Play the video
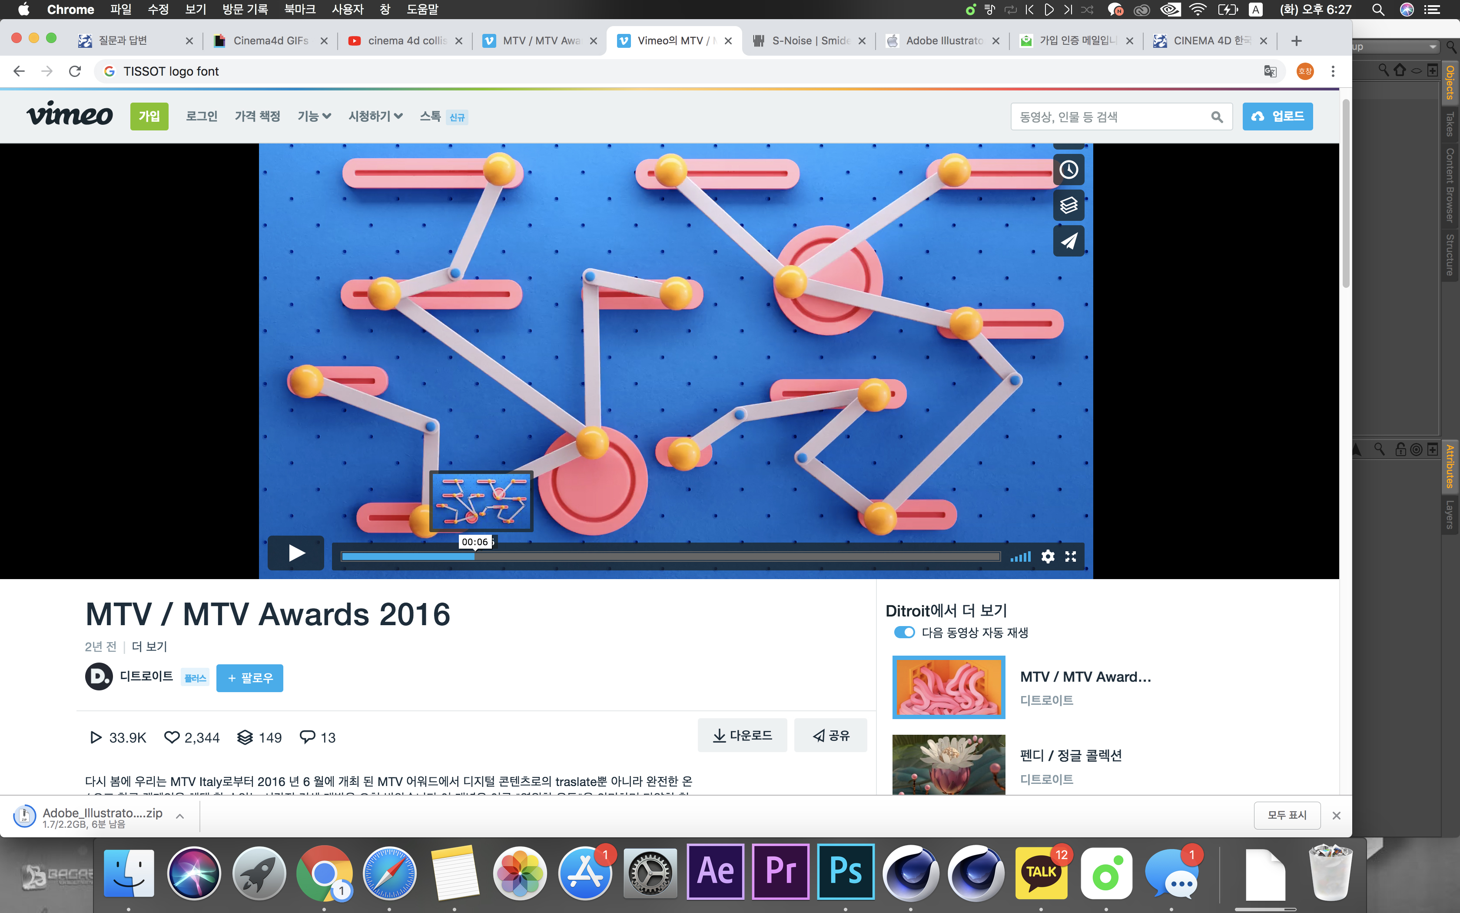This screenshot has width=1460, height=913. click(x=295, y=553)
